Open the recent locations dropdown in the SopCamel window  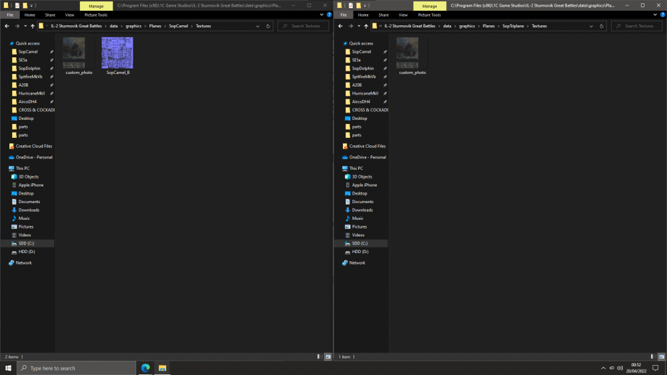tap(25, 26)
